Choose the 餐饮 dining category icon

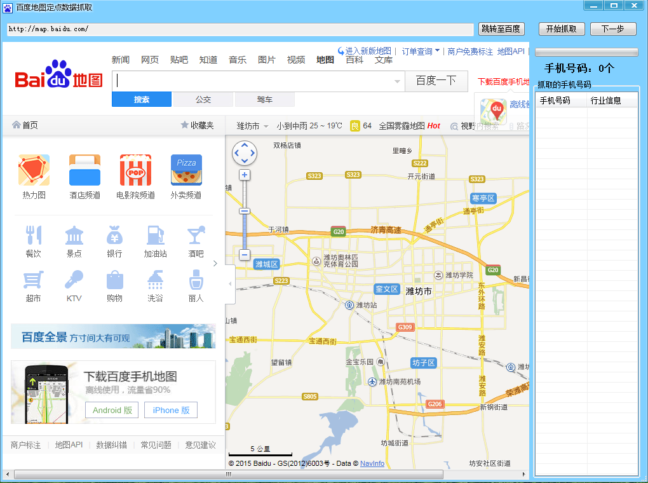[33, 236]
